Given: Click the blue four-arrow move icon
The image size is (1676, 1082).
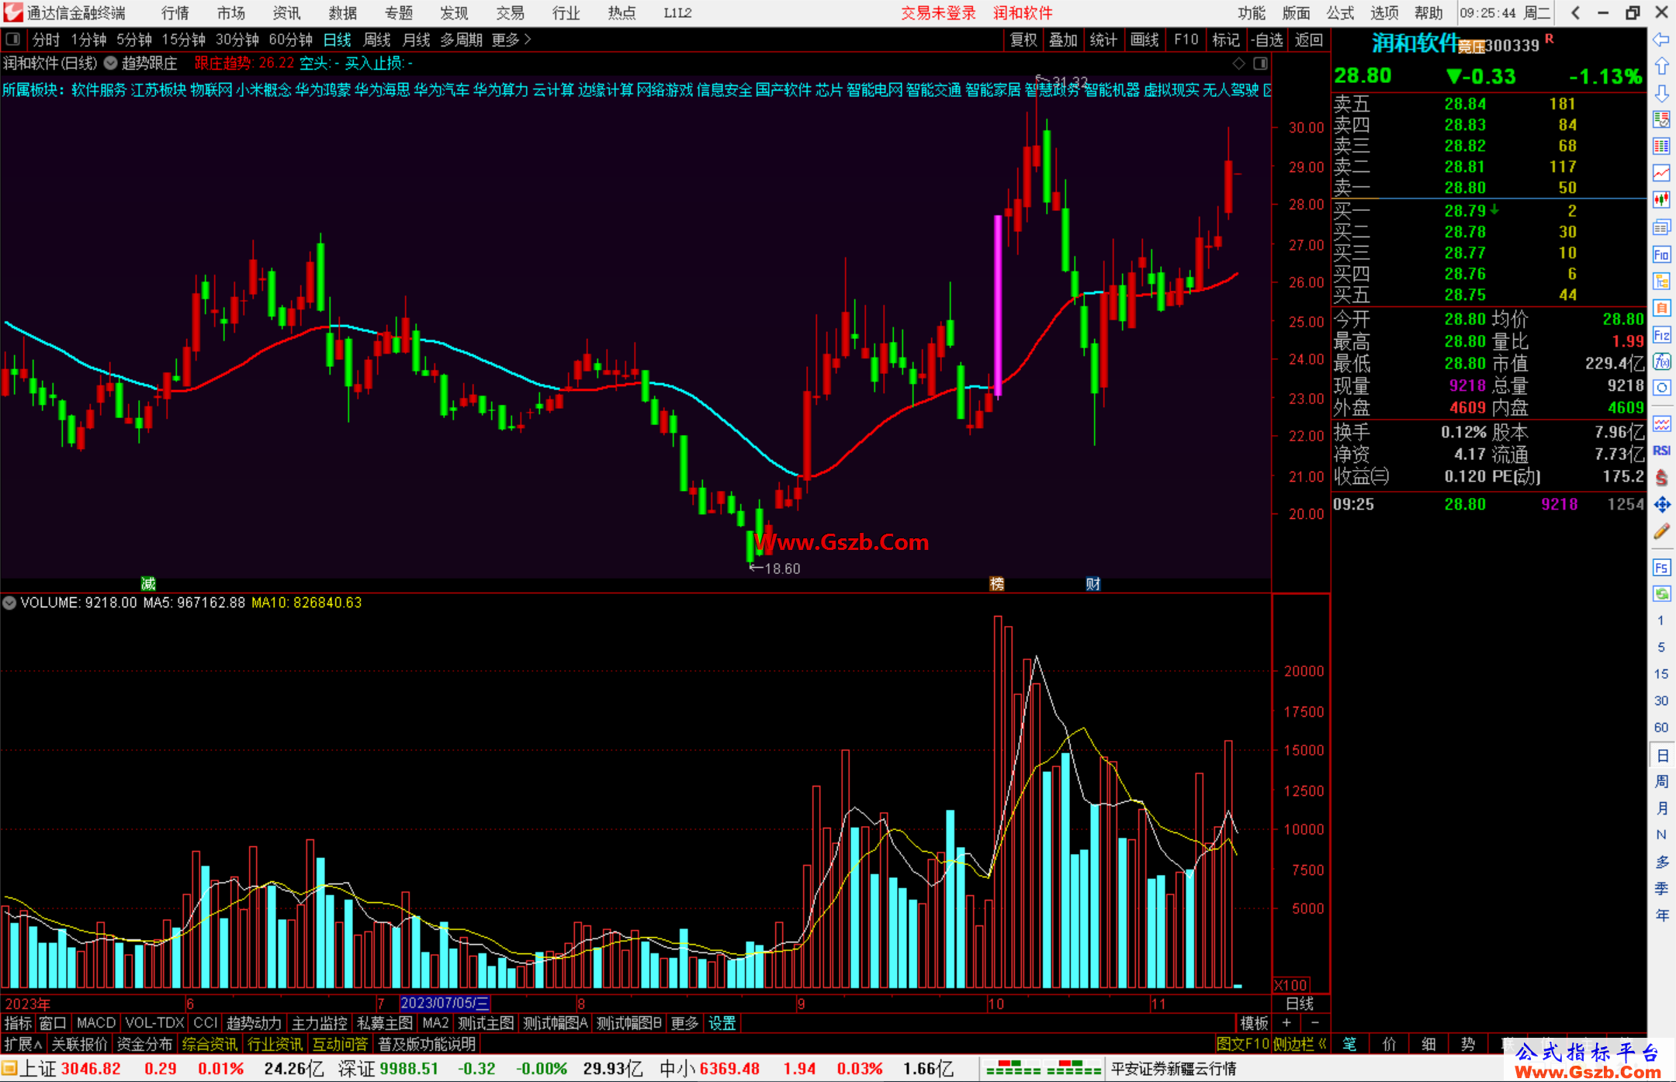Looking at the screenshot, I should 1661,505.
